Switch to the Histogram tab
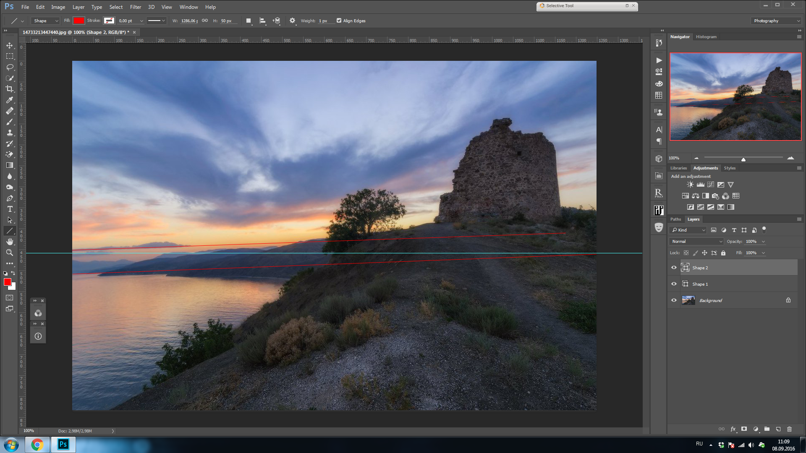The image size is (806, 453). [x=706, y=37]
